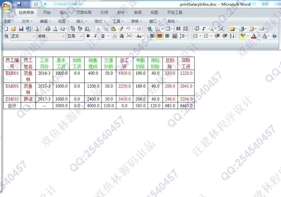Click the Help question mark icon
This screenshot has width=281, height=197.
(x=274, y=36)
